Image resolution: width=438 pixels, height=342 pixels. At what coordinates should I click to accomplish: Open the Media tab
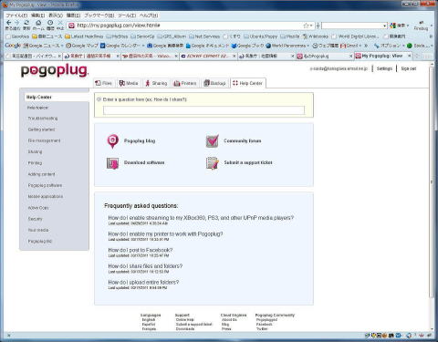pos(129,83)
